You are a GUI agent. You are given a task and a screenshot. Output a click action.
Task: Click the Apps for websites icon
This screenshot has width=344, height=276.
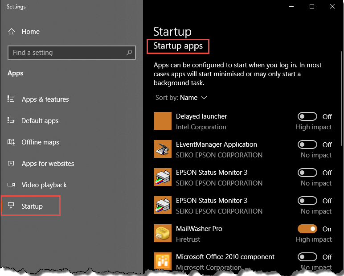11,163
